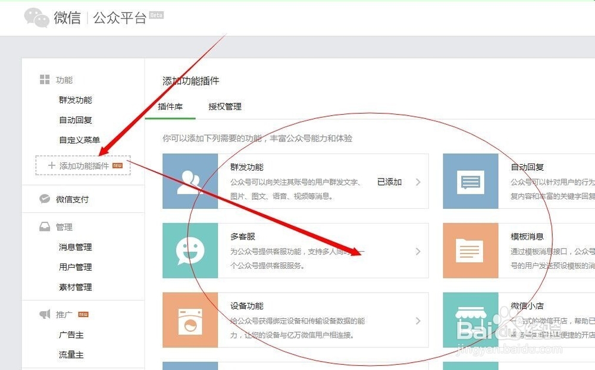Open 消息管理 in the sidebar
595x370 pixels.
[x=76, y=247]
